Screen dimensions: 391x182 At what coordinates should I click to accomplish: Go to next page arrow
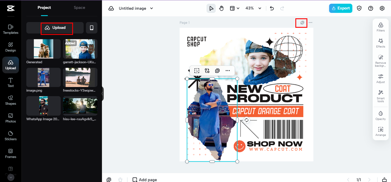[x=369, y=180]
